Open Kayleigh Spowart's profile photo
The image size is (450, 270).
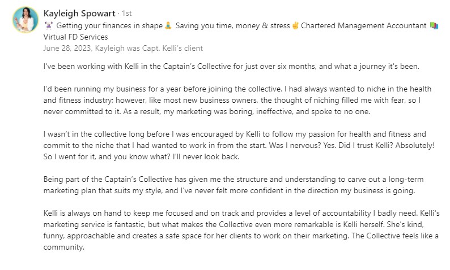23,20
